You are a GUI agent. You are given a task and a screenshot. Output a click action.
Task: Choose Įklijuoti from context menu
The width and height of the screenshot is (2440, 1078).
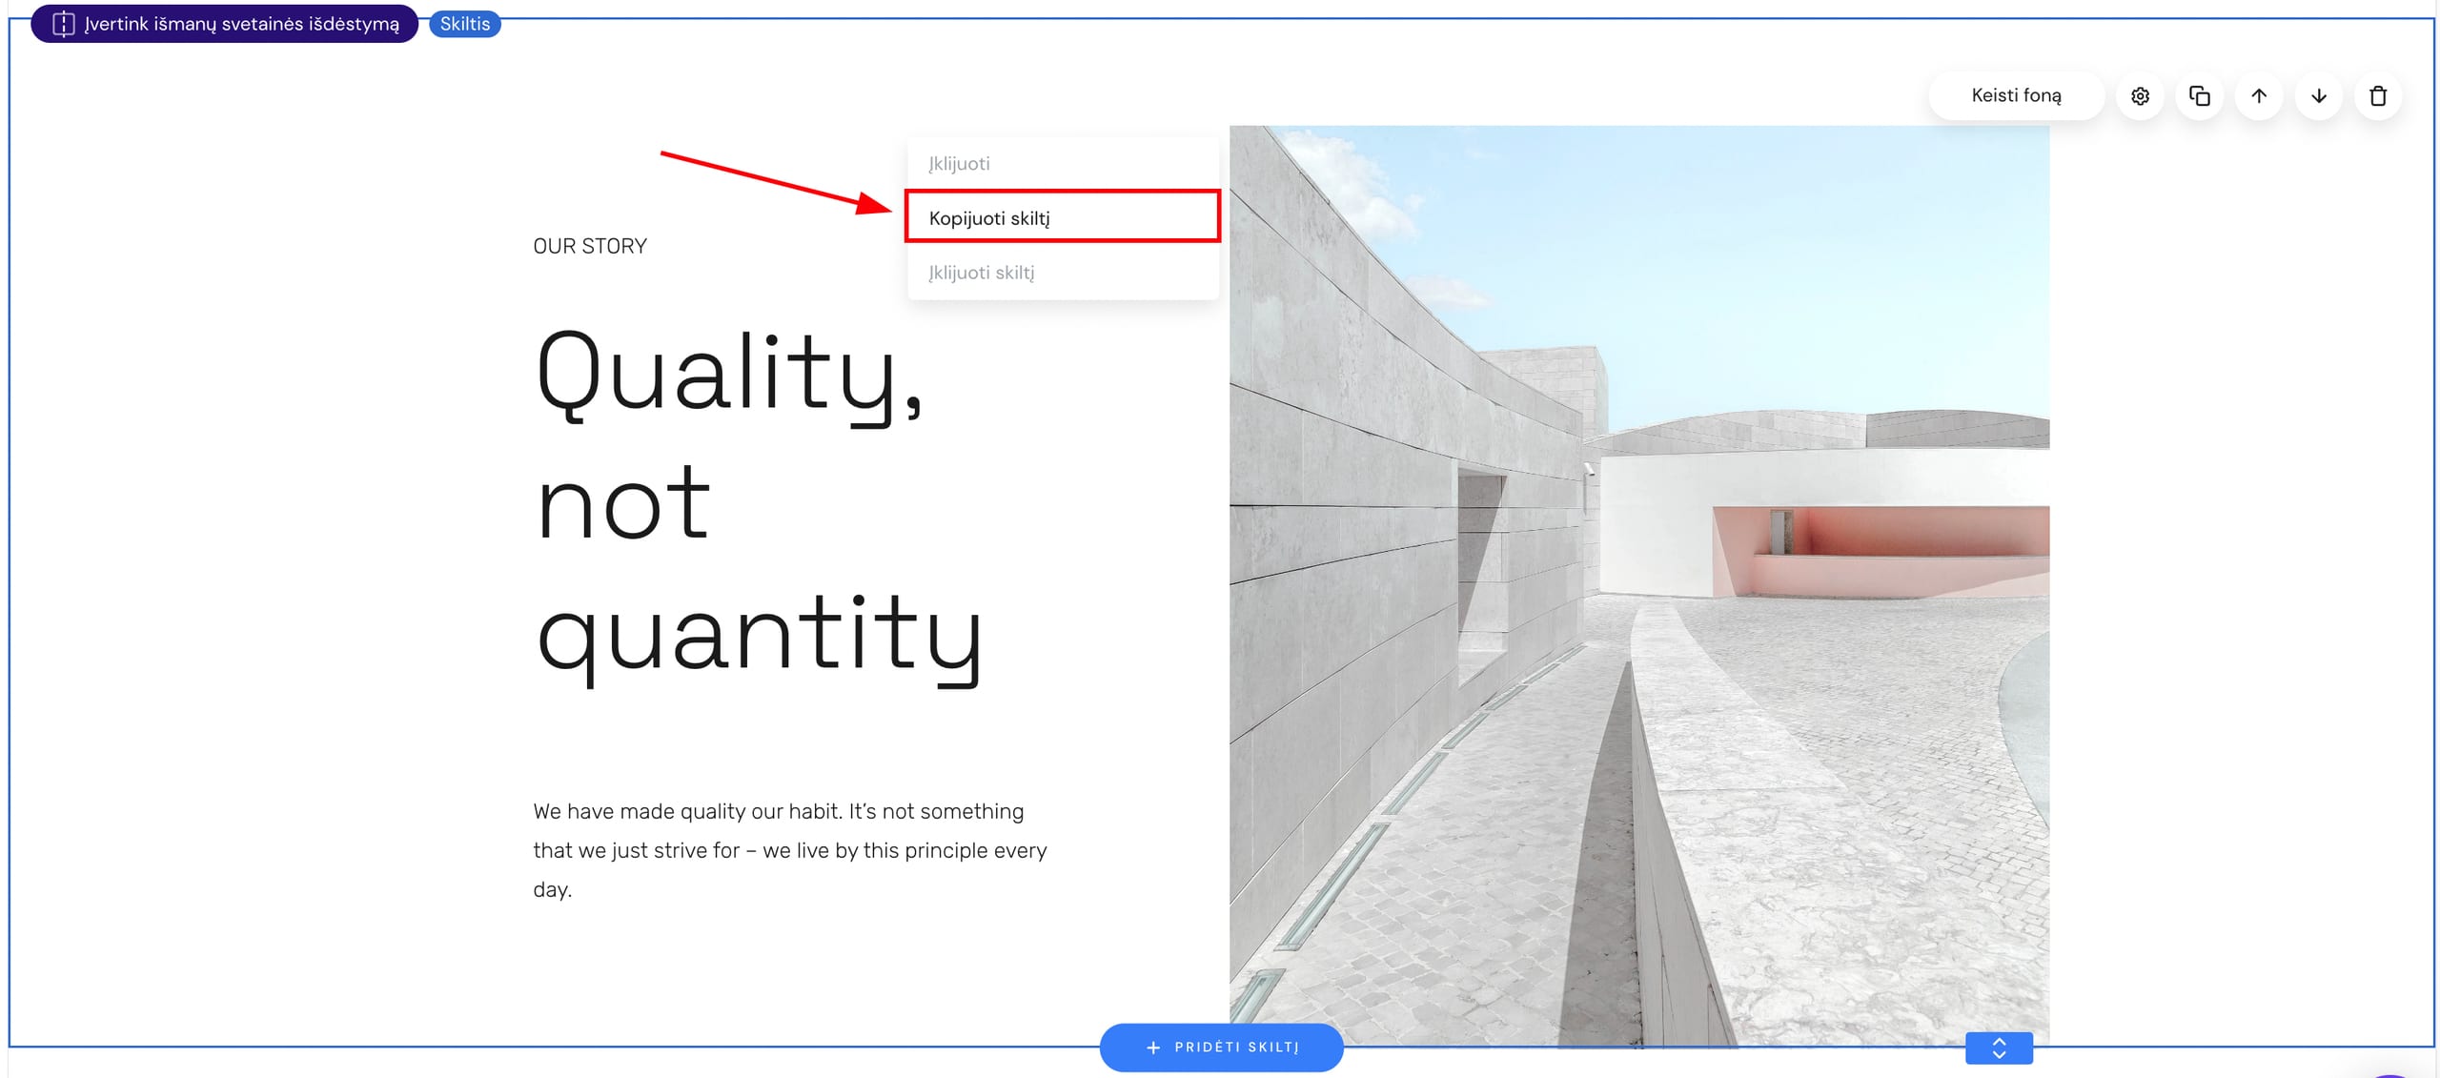[959, 164]
